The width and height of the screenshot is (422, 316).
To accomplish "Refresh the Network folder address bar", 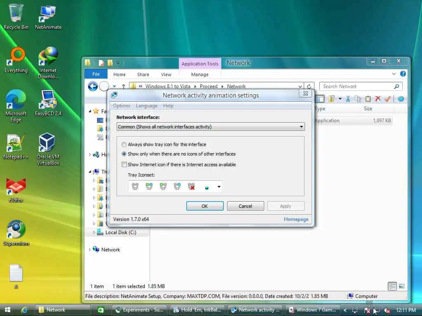I will click(309, 86).
